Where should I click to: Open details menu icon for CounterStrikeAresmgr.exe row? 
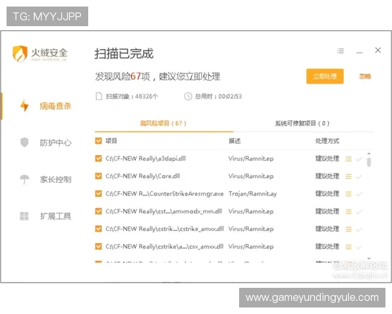pyautogui.click(x=348, y=194)
